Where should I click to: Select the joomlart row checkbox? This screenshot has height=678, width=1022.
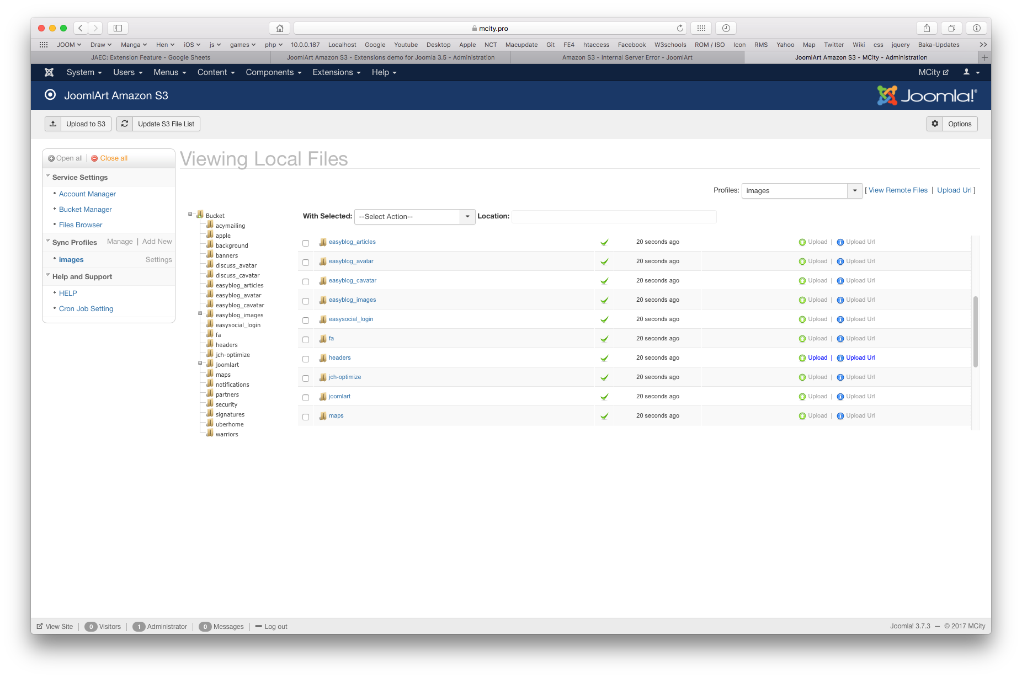coord(306,398)
